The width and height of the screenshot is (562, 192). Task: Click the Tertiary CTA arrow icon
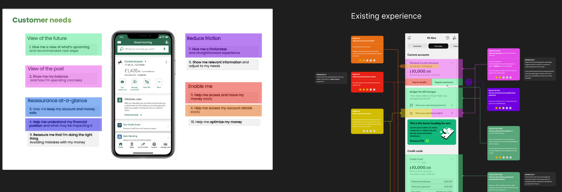point(427,141)
